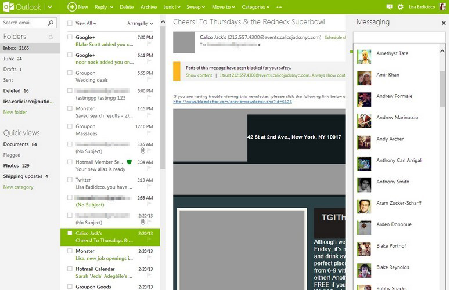Archive the selected email
Image resolution: width=450 pixels, height=290 pixels.
click(x=149, y=7)
